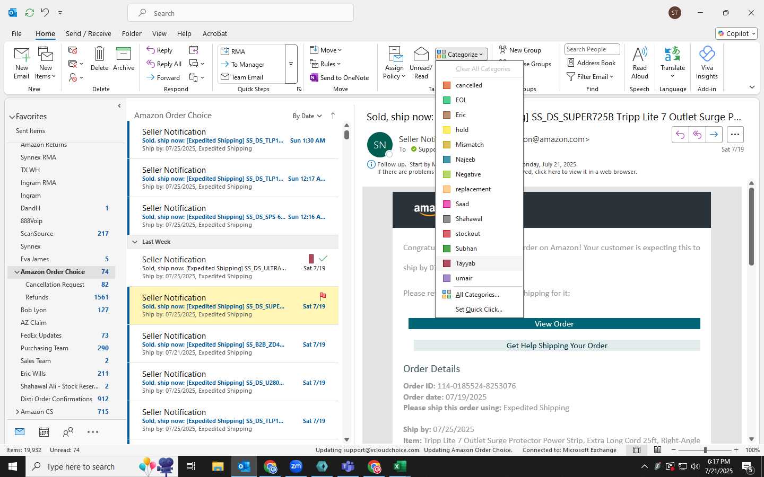Open the Address Book
764x477 pixels.
pyautogui.click(x=591, y=63)
